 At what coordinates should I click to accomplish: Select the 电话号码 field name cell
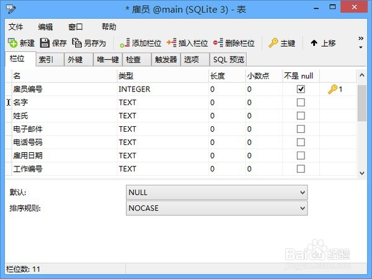pos(64,142)
